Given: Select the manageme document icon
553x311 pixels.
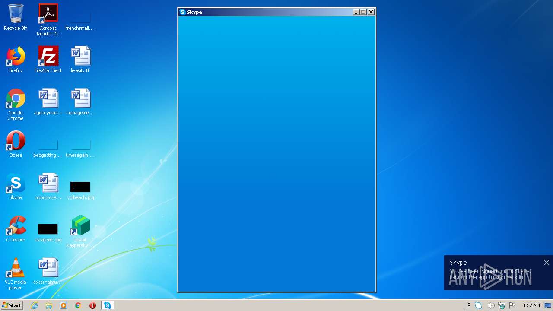Looking at the screenshot, I should pyautogui.click(x=80, y=102).
